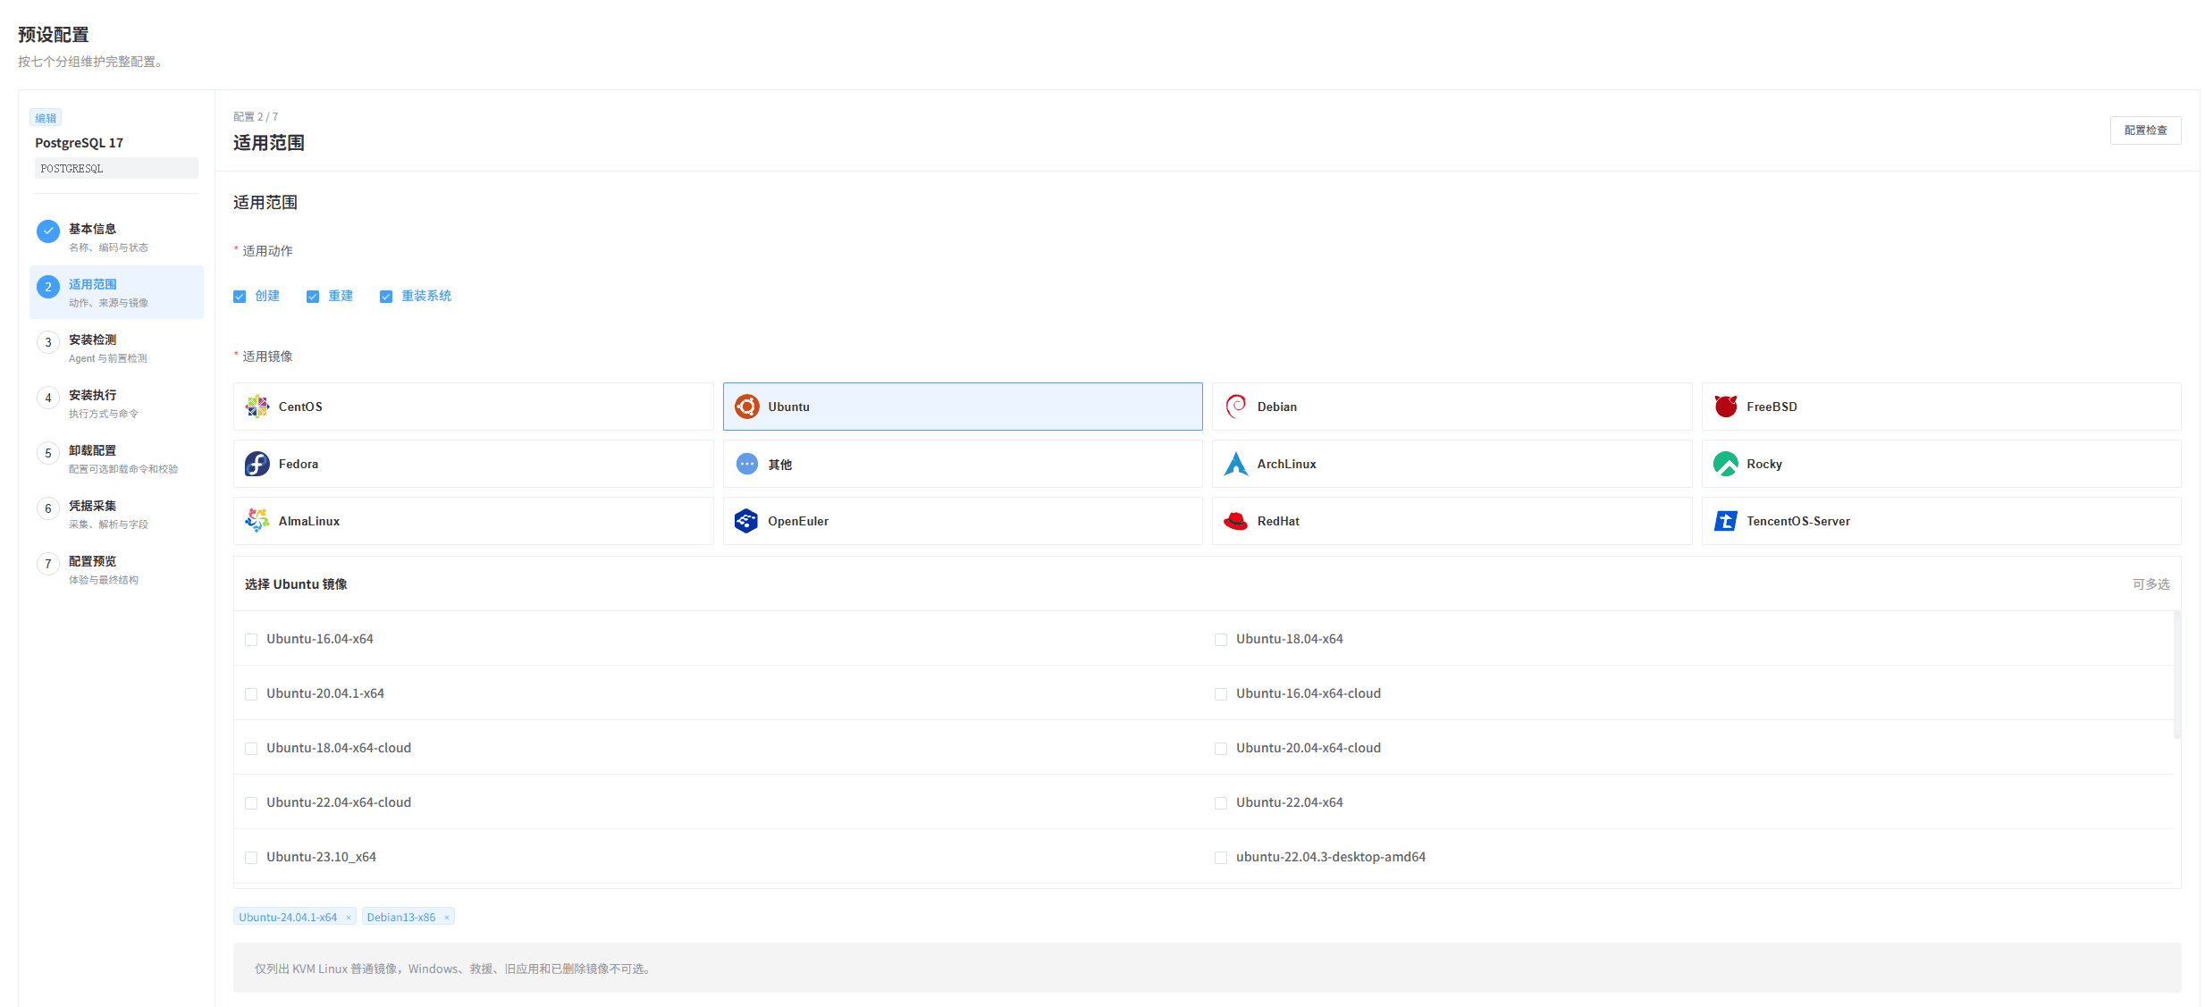Select the 适用范围 step in sidebar
The height and width of the screenshot is (1007, 2205).
click(x=116, y=292)
